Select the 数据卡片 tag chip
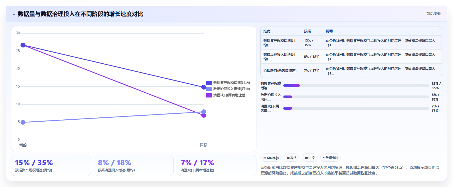453x187 pixels. point(330,158)
